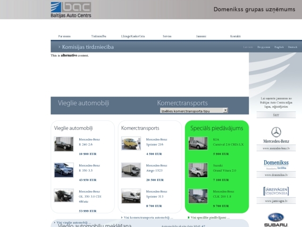The width and height of the screenshot is (302, 227).
Task: Click the Mercedes-Benz CLK 200 1.8 link
Action: (223, 194)
